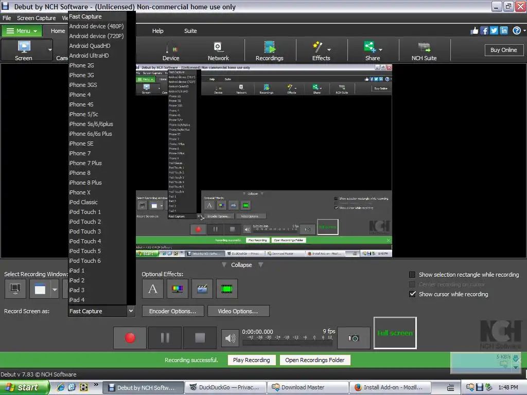Screen dimensions: 527x395
Task: Click the thumbs-up like icon
Action: tap(474, 31)
